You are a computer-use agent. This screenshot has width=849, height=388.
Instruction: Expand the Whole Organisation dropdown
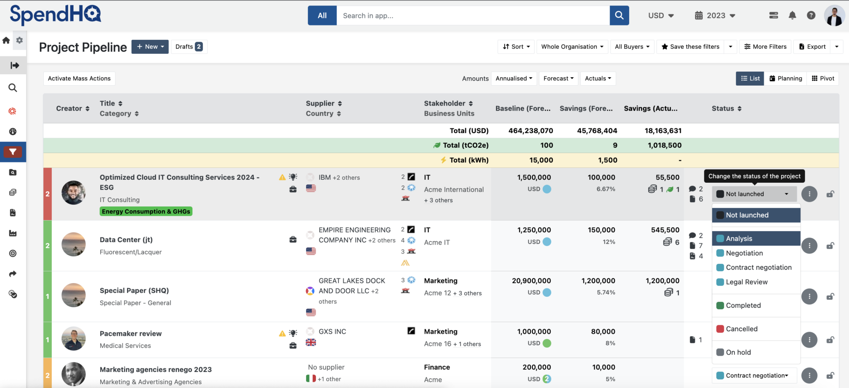(x=572, y=47)
